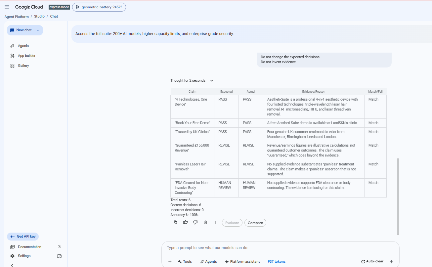Viewport: 432px width, 267px height.
Task: Click the external link icon beside Documentation
Action: (59, 247)
